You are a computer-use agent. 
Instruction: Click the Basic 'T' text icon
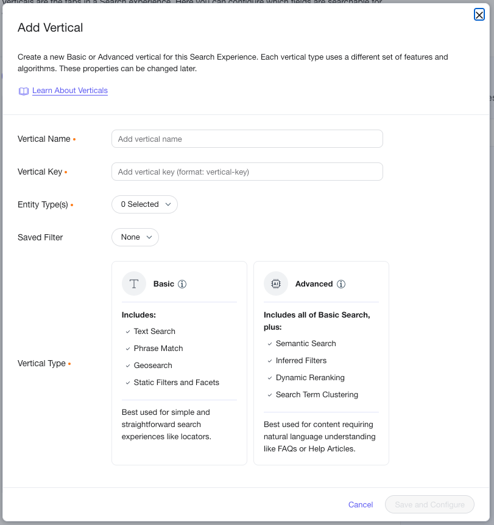(x=134, y=284)
